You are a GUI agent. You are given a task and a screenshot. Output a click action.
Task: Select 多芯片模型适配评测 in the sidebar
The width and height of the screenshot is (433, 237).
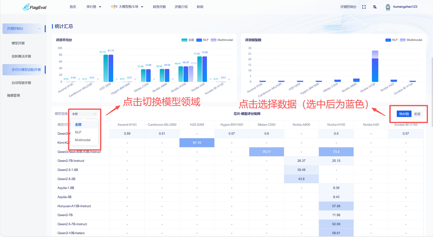(x=24, y=70)
